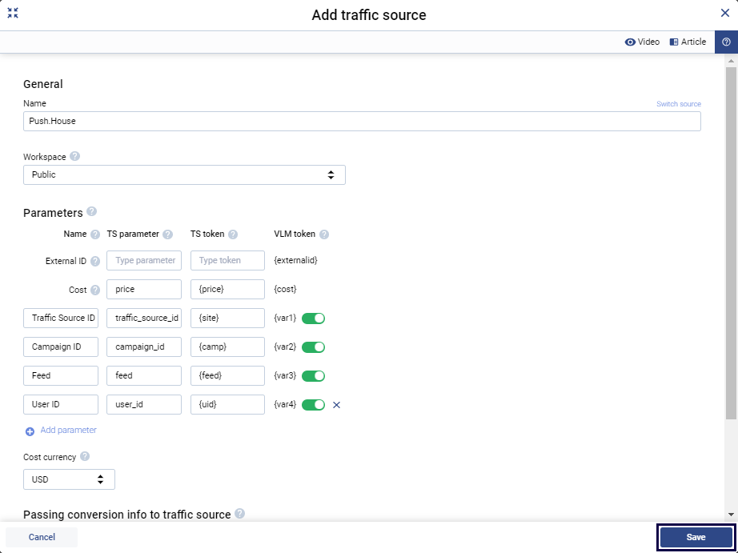738x553 pixels.
Task: Remove the User ID parameter row
Action: point(336,405)
